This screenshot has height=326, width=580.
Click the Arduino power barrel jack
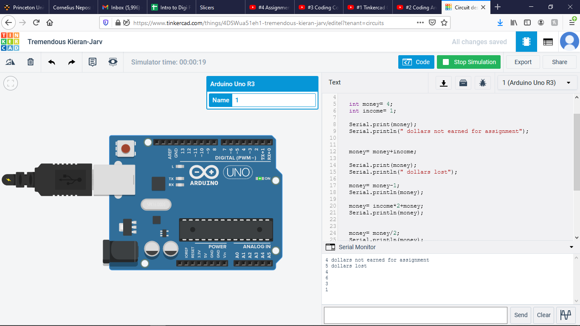(x=121, y=253)
